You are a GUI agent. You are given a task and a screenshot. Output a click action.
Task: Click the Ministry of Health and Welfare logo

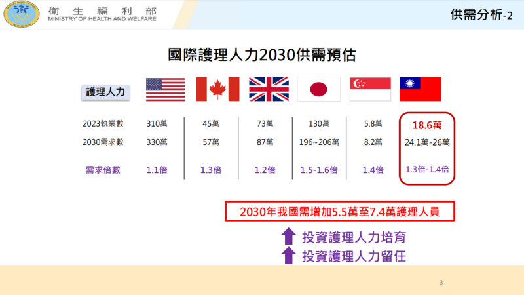[22, 14]
